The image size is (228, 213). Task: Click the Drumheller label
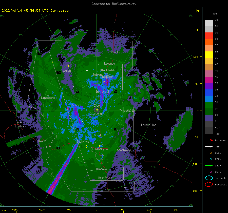[x=148, y=125]
